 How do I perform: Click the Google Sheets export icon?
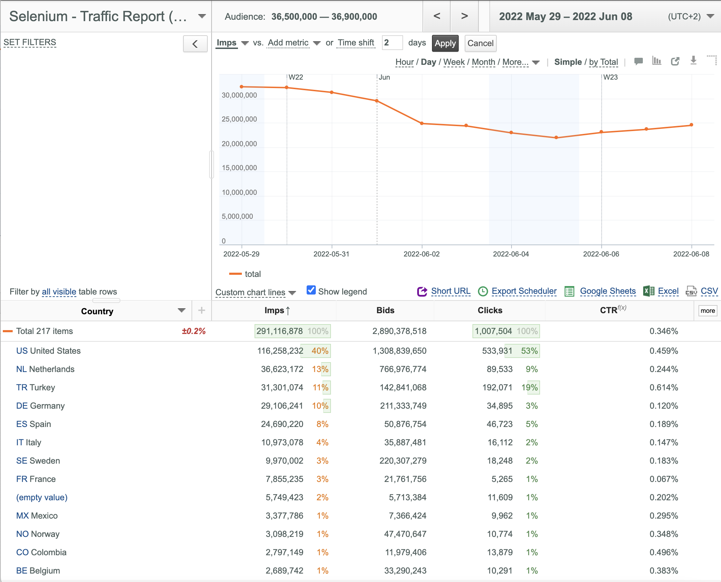pos(569,291)
